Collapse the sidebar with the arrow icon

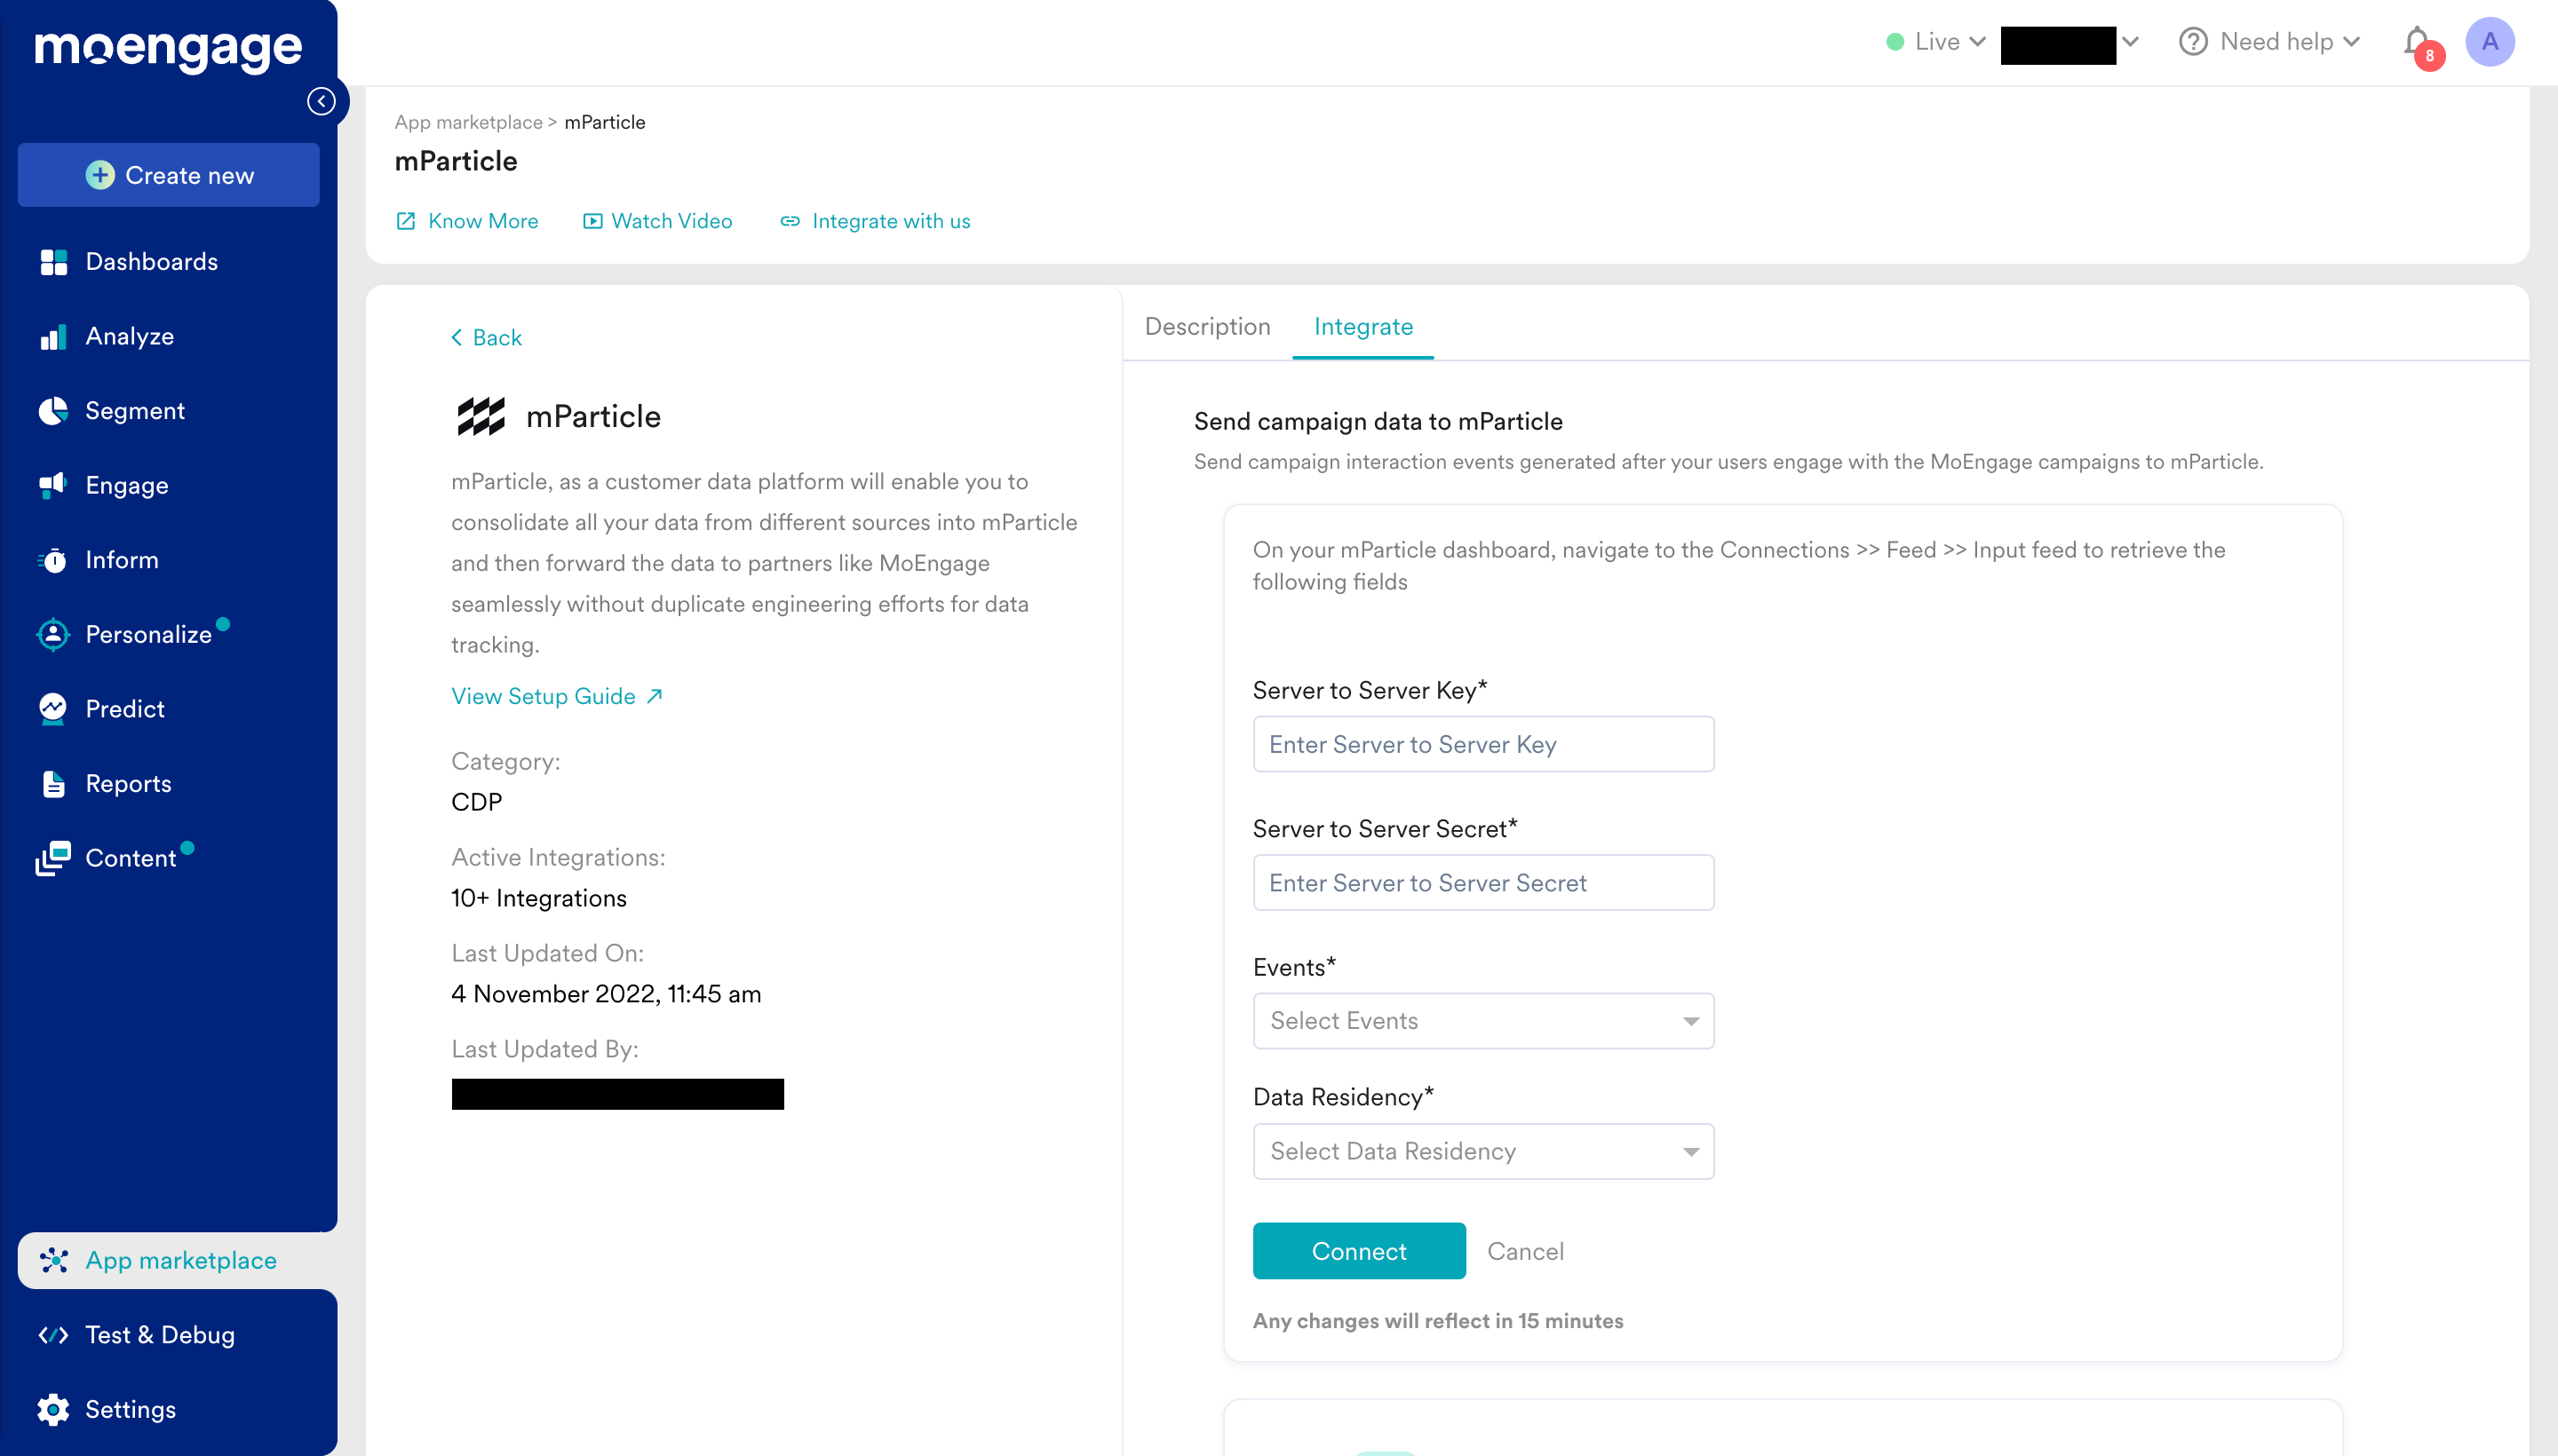(322, 101)
